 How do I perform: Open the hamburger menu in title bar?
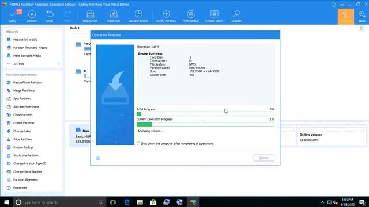[x=342, y=5]
